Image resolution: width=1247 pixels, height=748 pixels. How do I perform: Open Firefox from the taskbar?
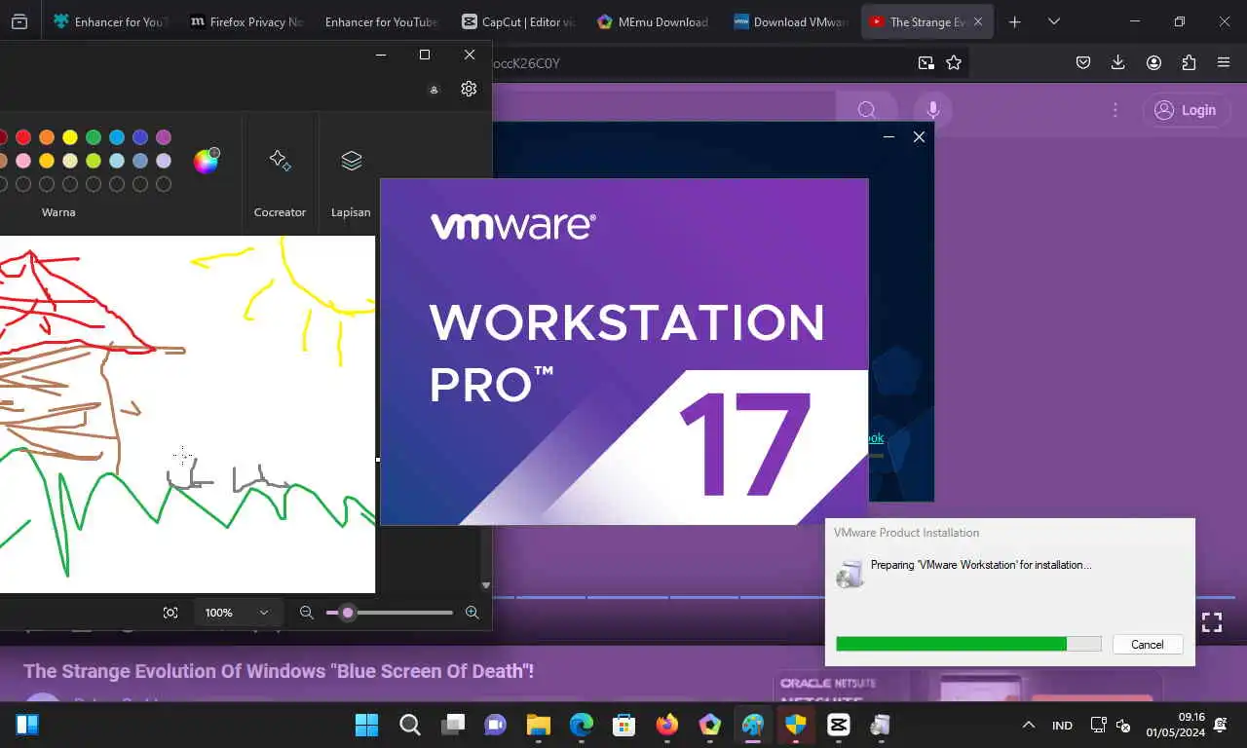(x=667, y=725)
